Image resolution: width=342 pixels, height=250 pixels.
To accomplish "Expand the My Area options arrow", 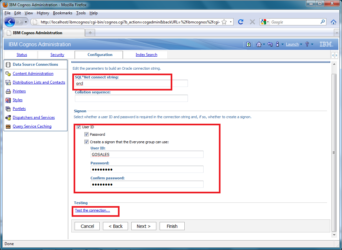I will pyautogui.click(x=282, y=44).
